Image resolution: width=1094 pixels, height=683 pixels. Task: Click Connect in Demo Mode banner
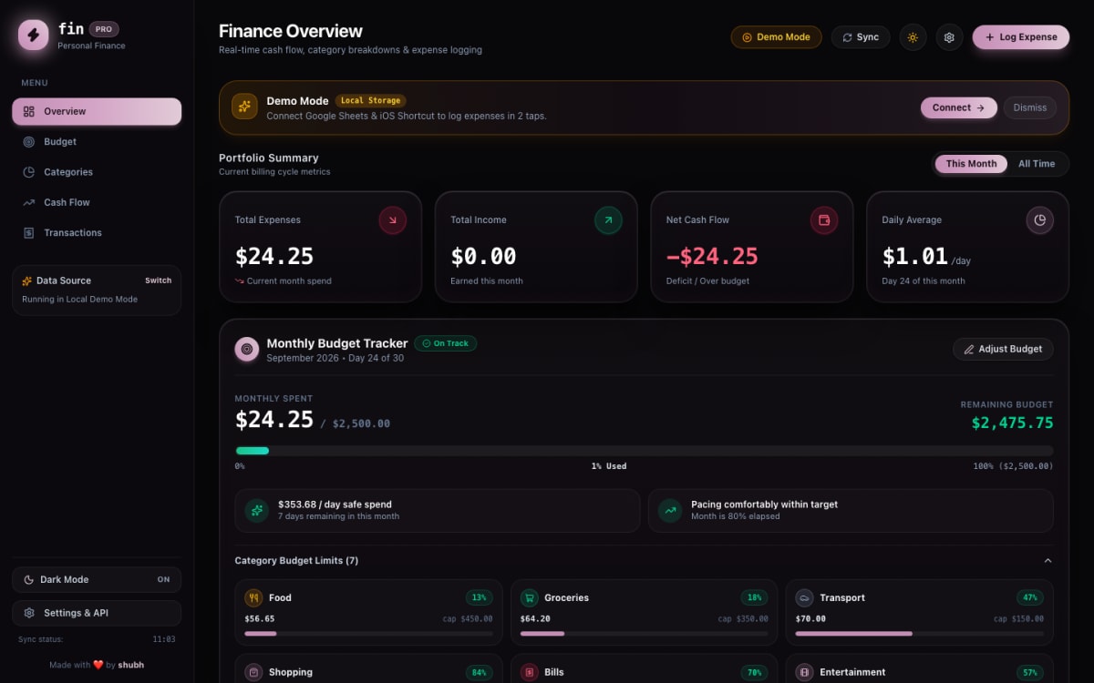click(x=958, y=107)
